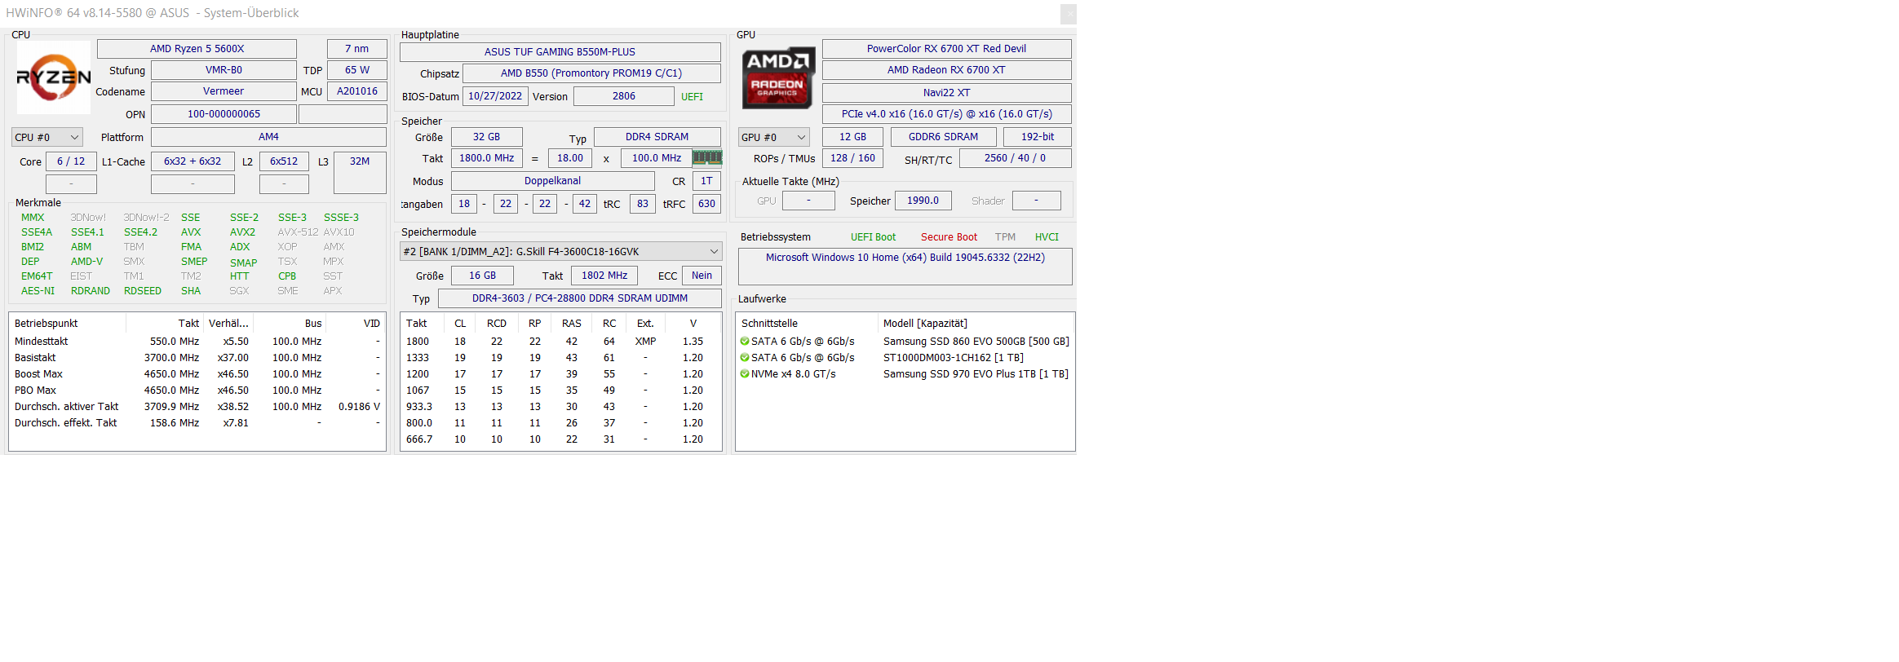Click the module size 16 GB field

tap(482, 276)
